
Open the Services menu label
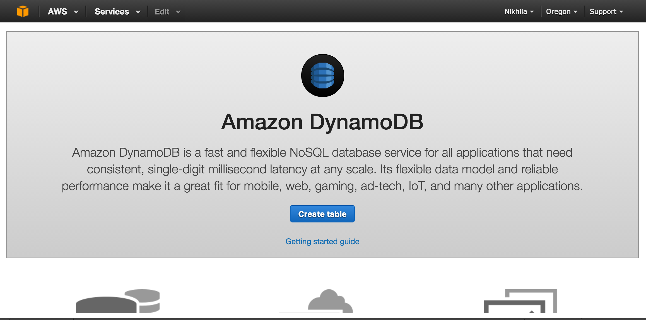pos(112,11)
